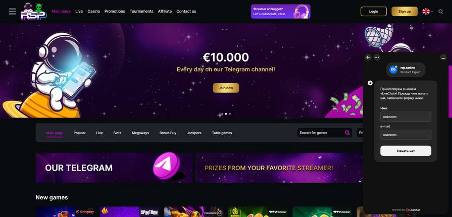Click the Login button
452x217 pixels.
click(374, 12)
